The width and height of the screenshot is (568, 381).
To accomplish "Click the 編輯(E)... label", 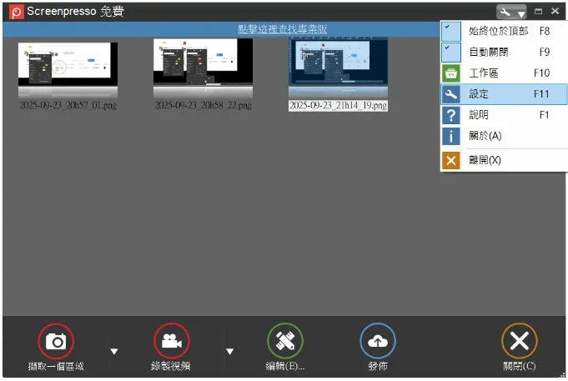I will point(285,367).
